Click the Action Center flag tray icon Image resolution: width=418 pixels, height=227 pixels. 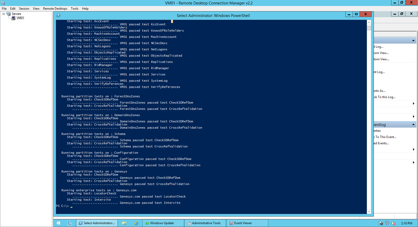pyautogui.click(x=381, y=223)
